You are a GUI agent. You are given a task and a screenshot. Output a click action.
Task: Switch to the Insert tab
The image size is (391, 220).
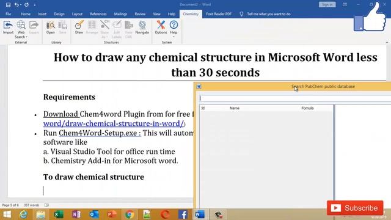point(42,14)
